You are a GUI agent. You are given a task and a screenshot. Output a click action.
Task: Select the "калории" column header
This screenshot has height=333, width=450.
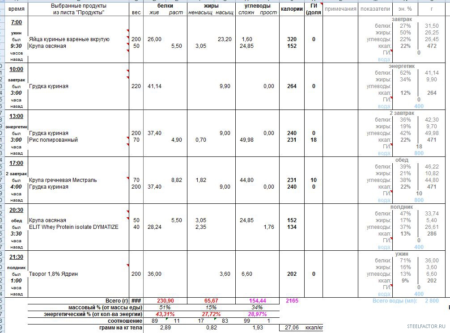click(292, 9)
